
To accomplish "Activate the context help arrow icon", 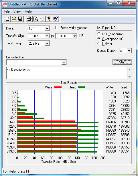I will point(56,19).
